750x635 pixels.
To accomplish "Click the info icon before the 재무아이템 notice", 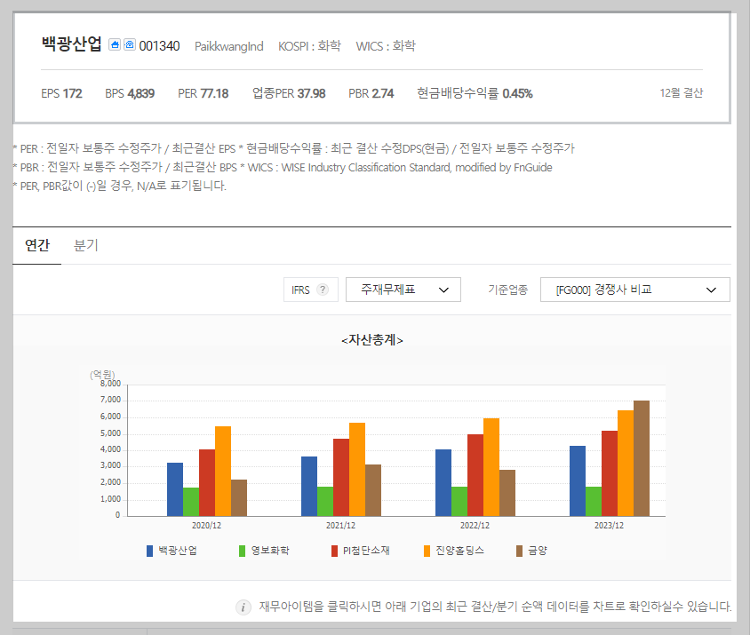I will coord(243,607).
